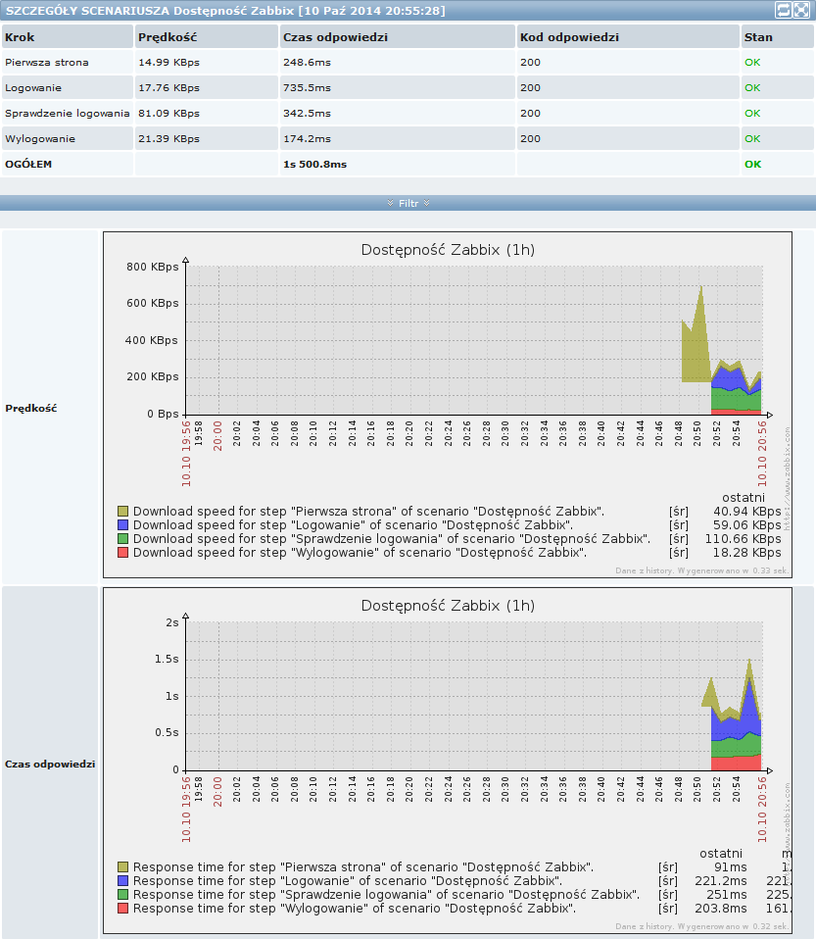Select the "Sprawdzenie logowania" step cell

tap(67, 113)
